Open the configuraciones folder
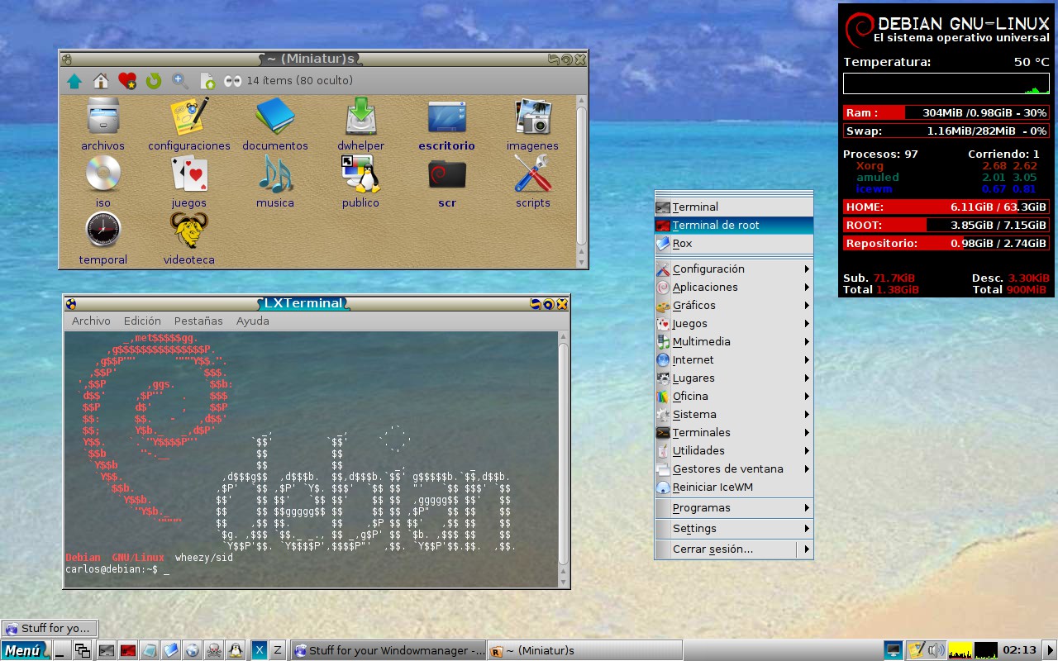The width and height of the screenshot is (1058, 661). [x=189, y=125]
